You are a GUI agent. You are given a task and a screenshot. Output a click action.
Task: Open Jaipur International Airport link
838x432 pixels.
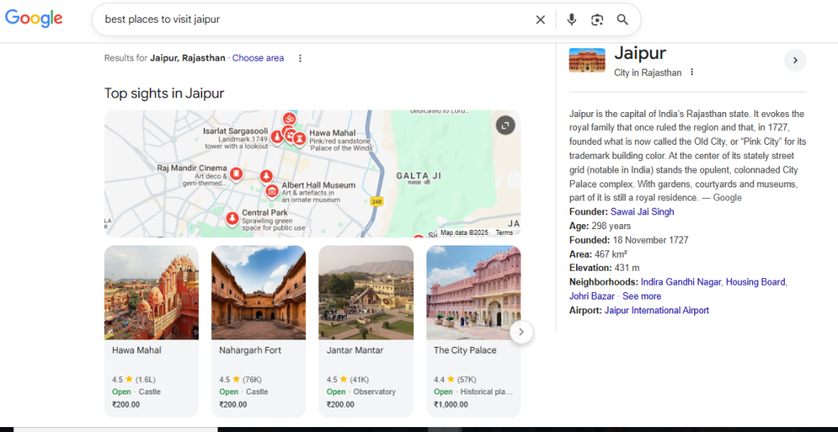coord(656,310)
